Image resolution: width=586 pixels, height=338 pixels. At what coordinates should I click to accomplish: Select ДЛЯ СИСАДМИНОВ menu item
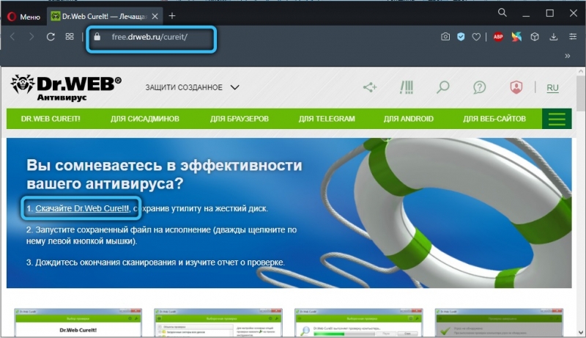(x=144, y=119)
